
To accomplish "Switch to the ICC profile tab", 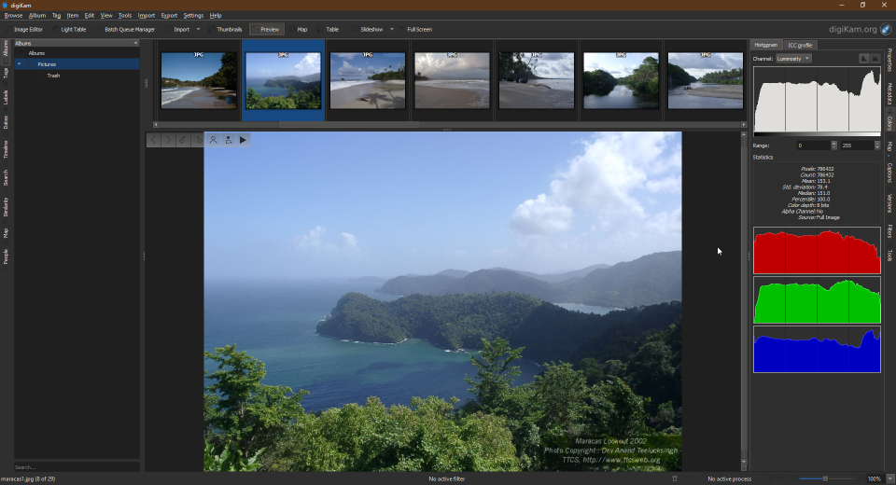I will [x=800, y=45].
